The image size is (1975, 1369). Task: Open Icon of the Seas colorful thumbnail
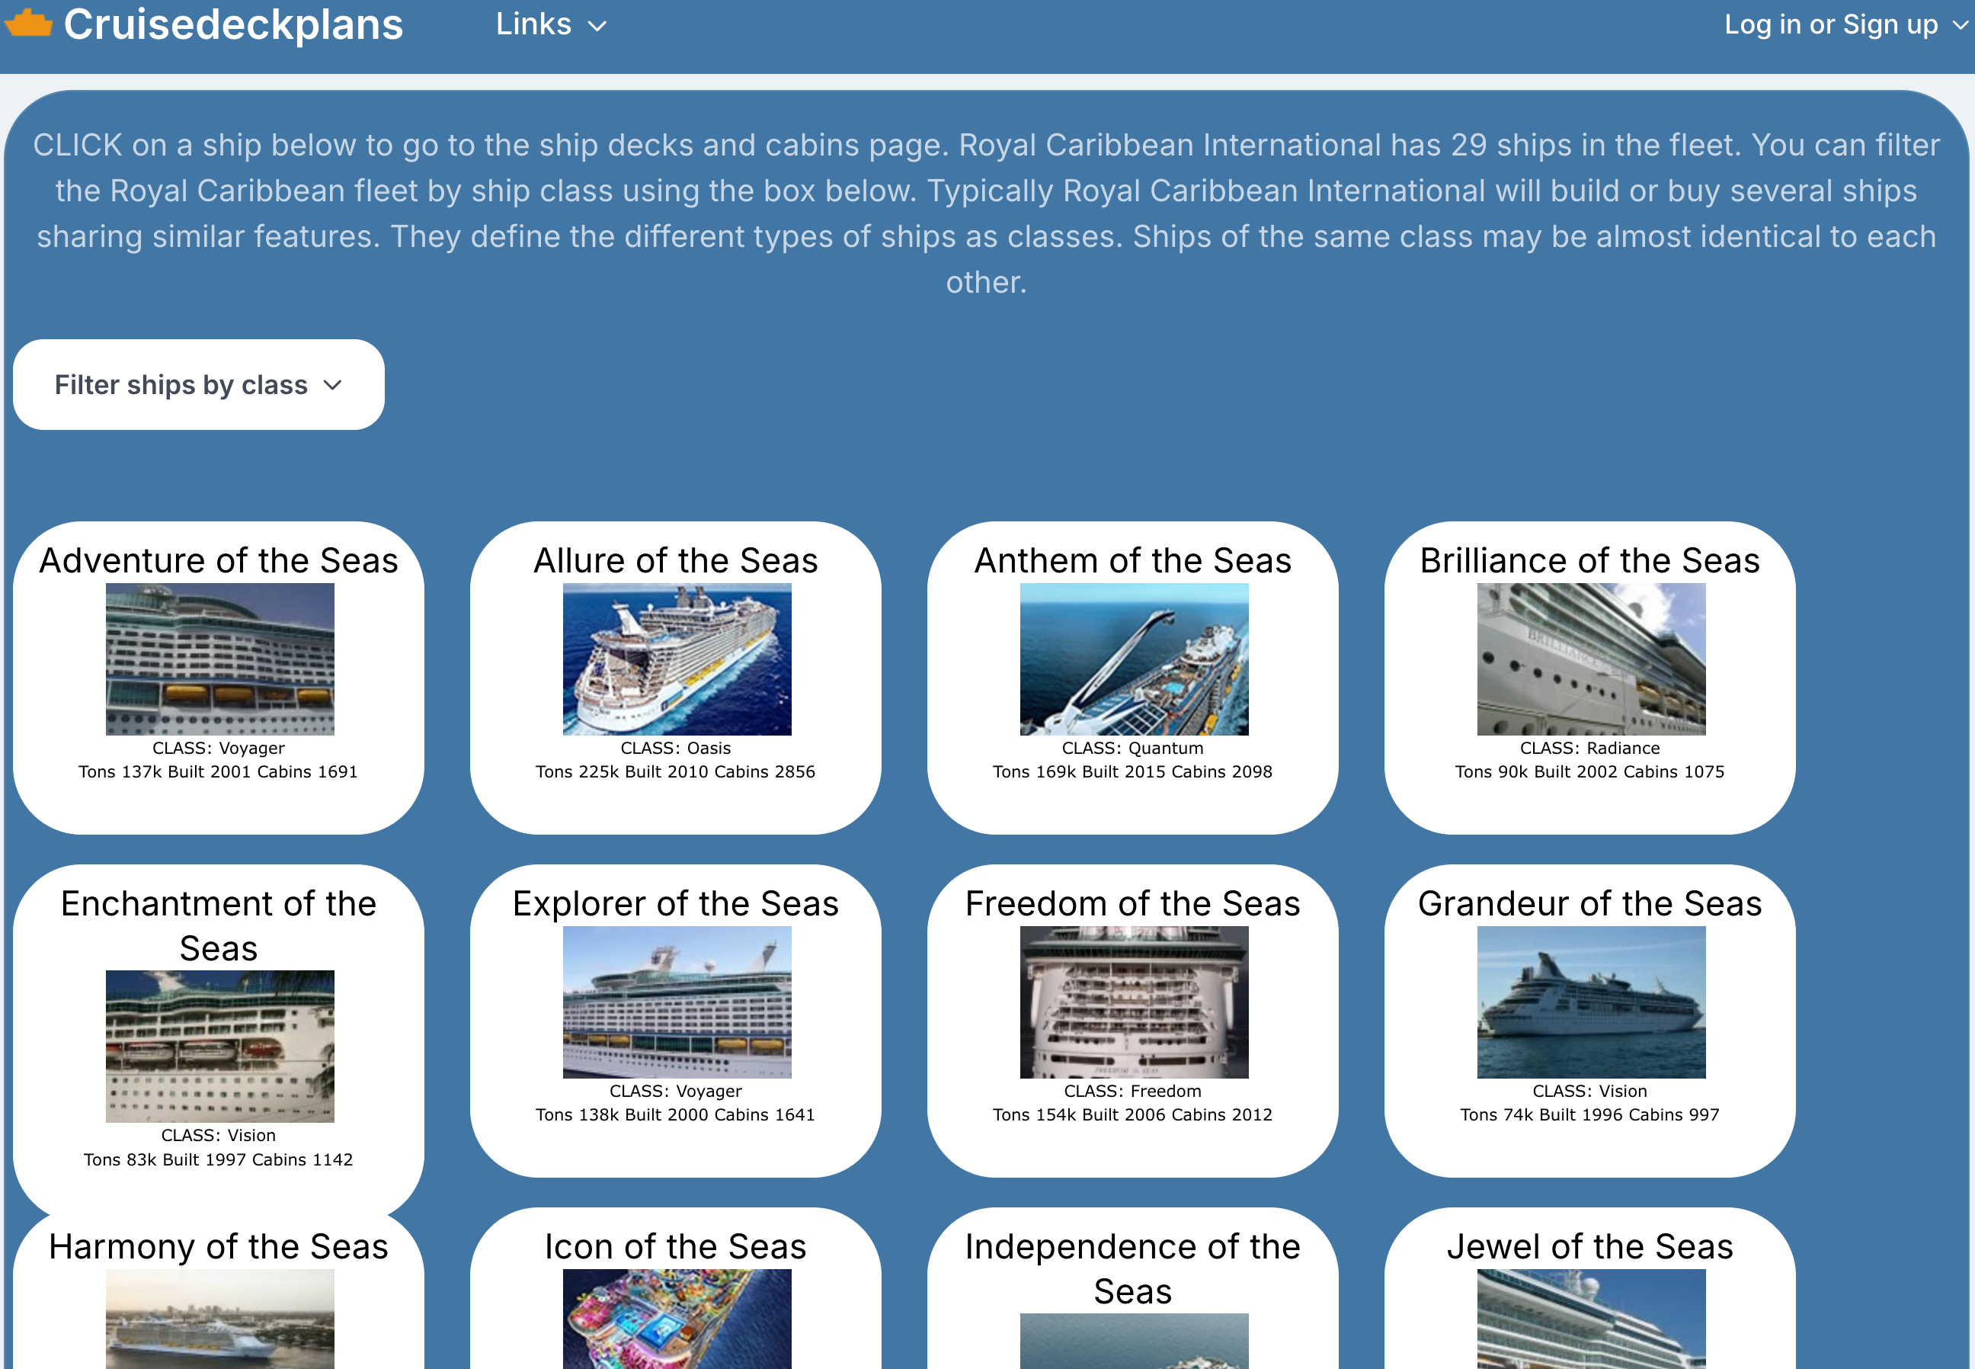(677, 1319)
